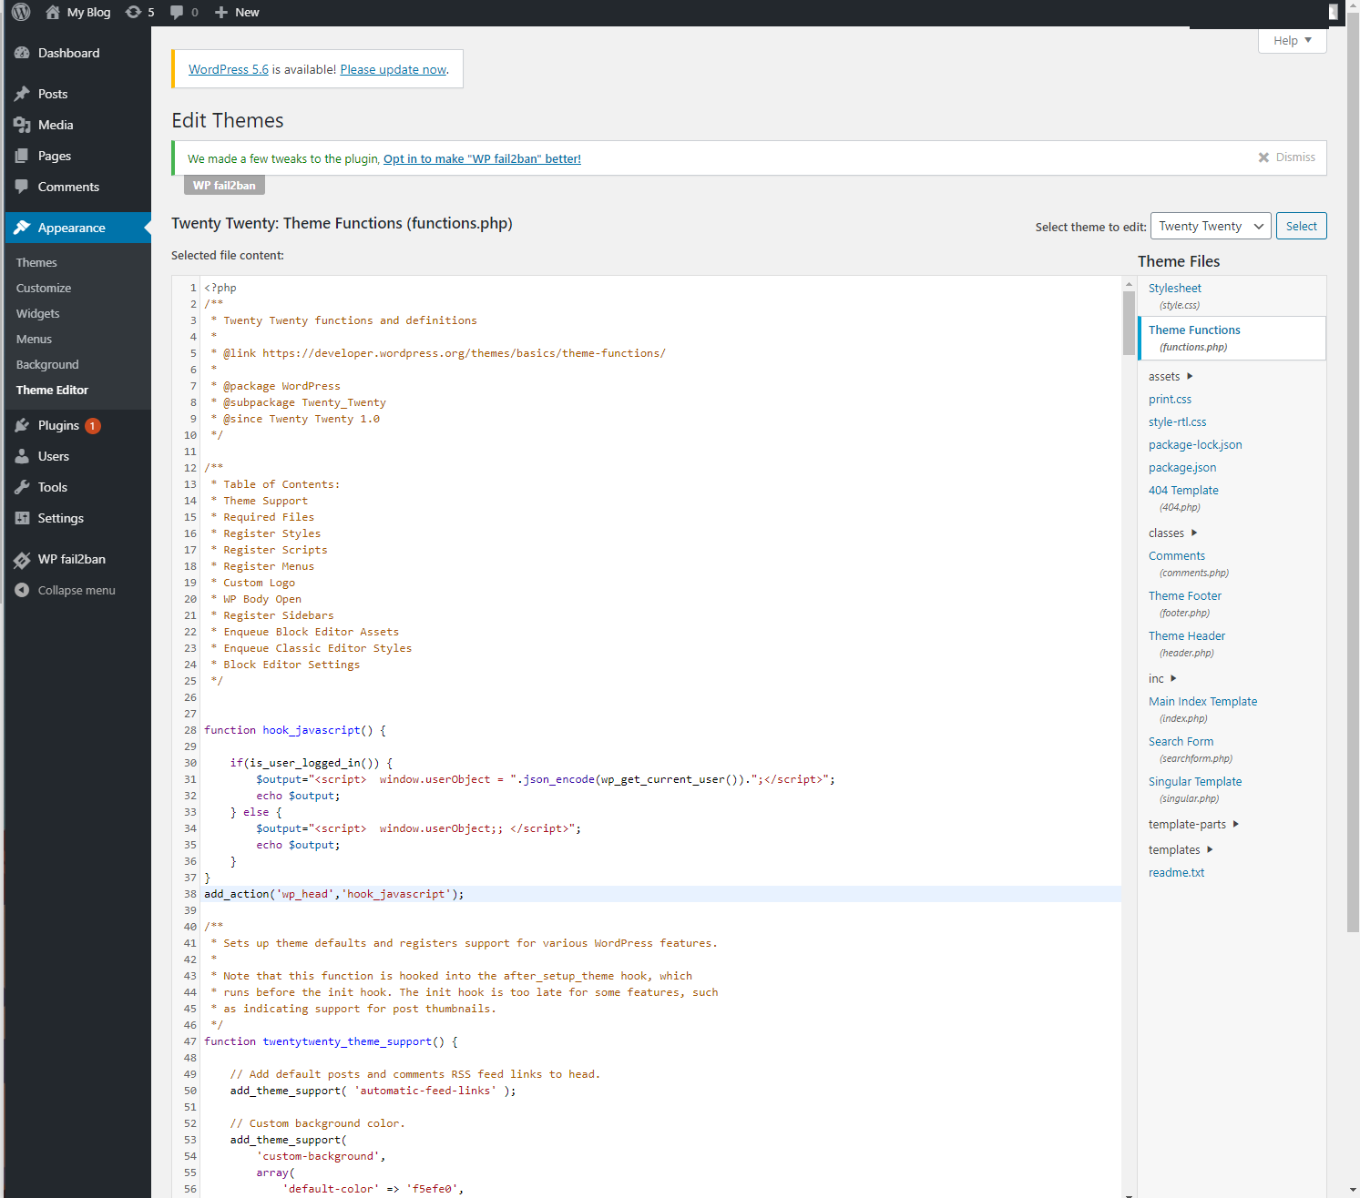The image size is (1360, 1198).
Task: Click the Users icon in sidebar
Action: [x=22, y=456]
